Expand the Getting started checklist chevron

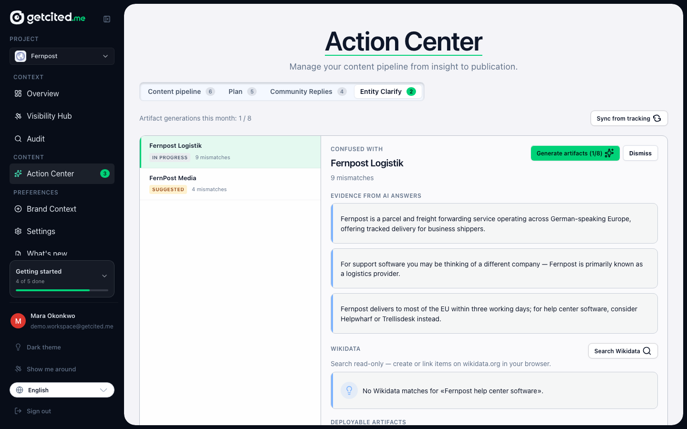104,276
